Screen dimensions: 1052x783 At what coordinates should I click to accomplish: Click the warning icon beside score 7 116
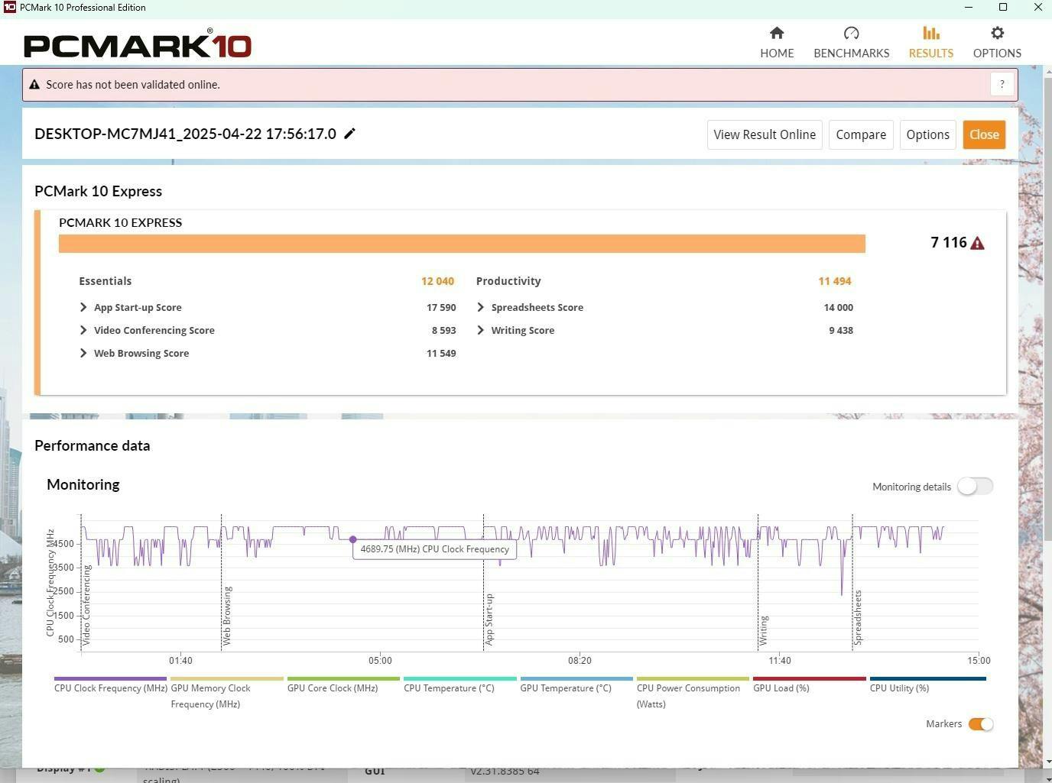click(977, 243)
